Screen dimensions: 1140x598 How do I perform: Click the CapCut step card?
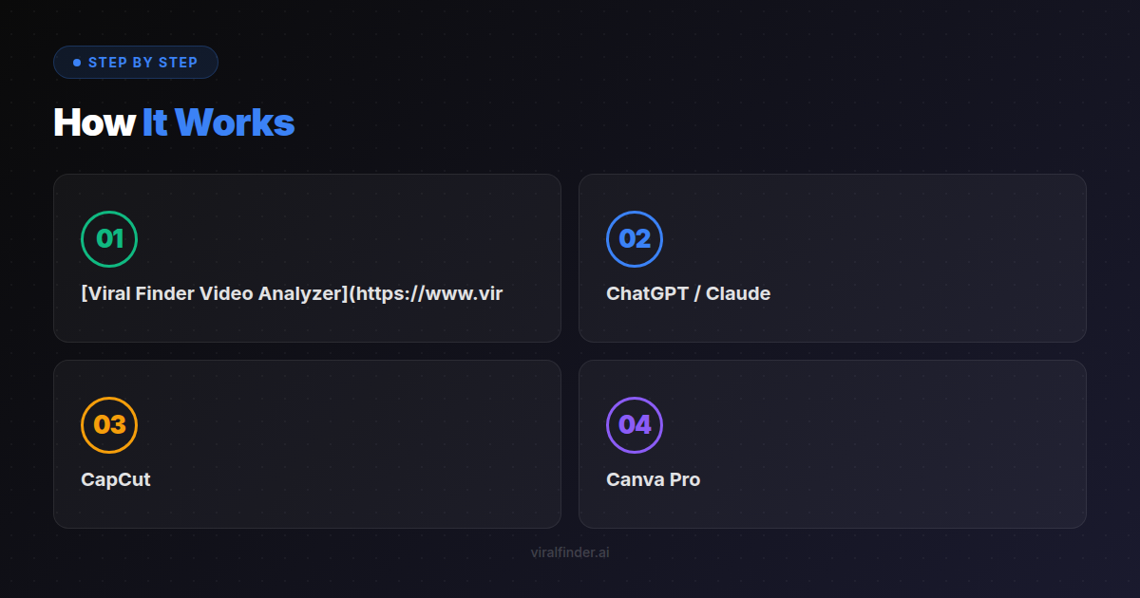click(x=308, y=443)
